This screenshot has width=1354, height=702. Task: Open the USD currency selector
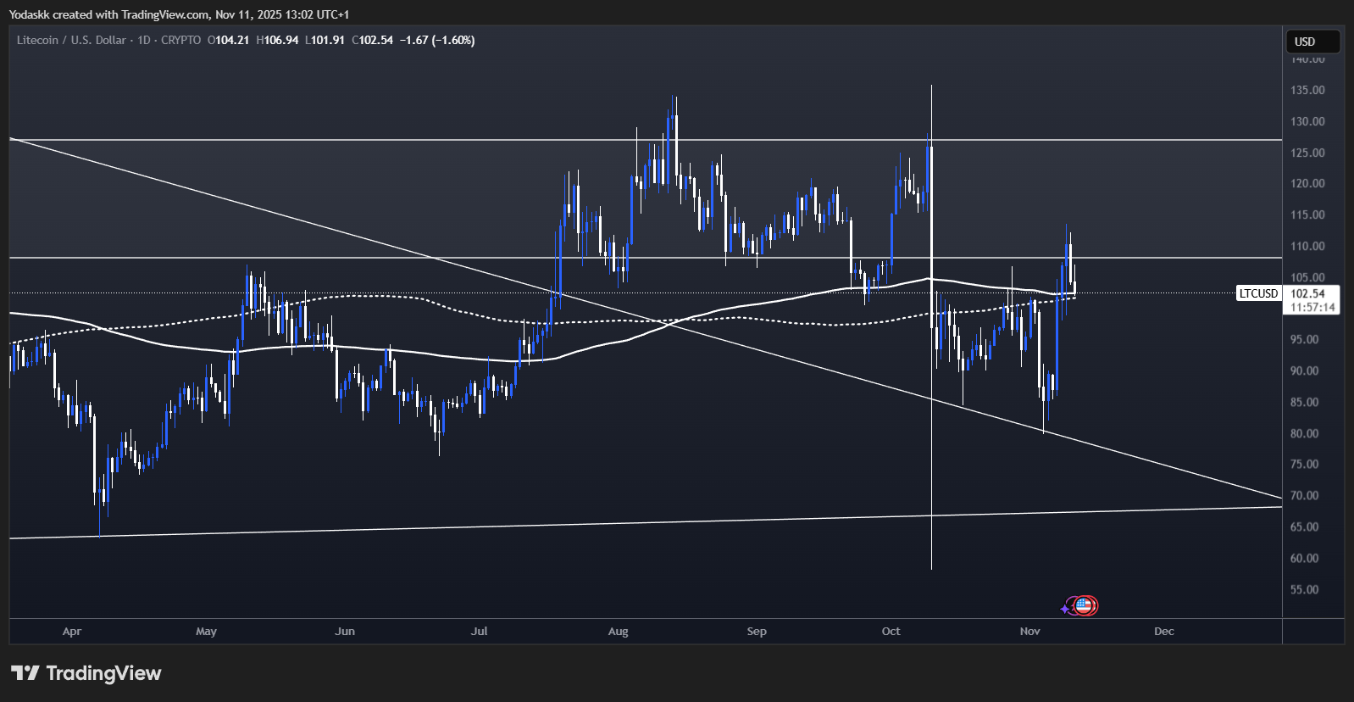(x=1312, y=42)
